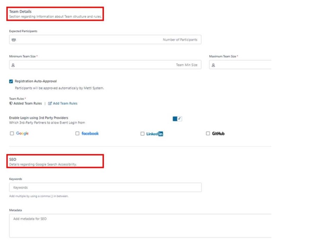Click the SEO Keywords input field

pos(105,187)
